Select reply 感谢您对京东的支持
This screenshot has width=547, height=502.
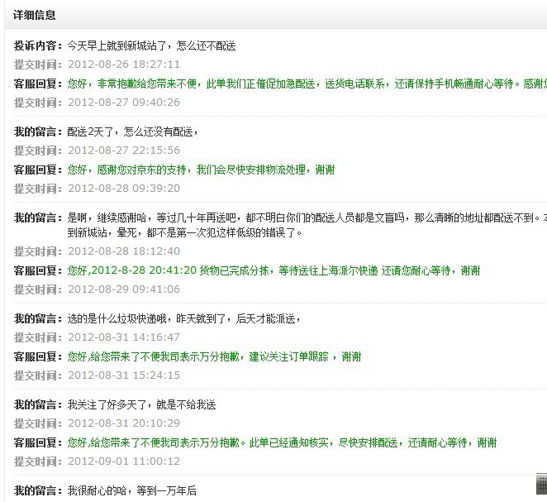click(x=201, y=170)
